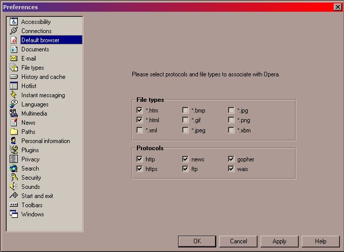Click the Hotlist panel icon
The height and width of the screenshot is (252, 344).
coord(14,86)
